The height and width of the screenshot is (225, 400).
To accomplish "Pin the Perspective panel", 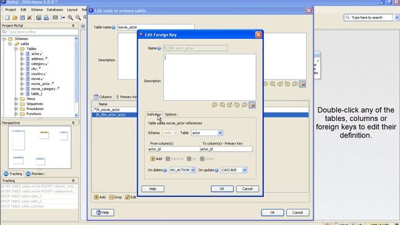I will [x=74, y=122].
